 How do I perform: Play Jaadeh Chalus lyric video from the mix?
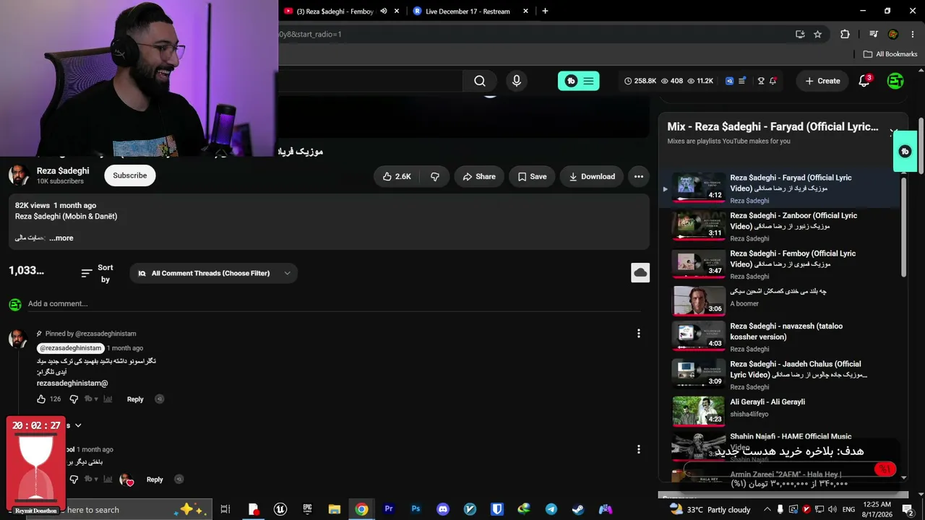pyautogui.click(x=780, y=375)
